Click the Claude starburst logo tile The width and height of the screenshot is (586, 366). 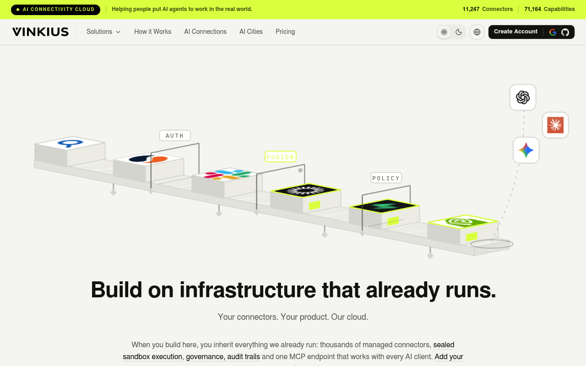[555, 125]
